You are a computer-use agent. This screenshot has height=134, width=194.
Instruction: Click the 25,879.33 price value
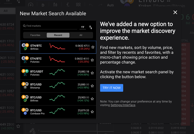point(83,110)
